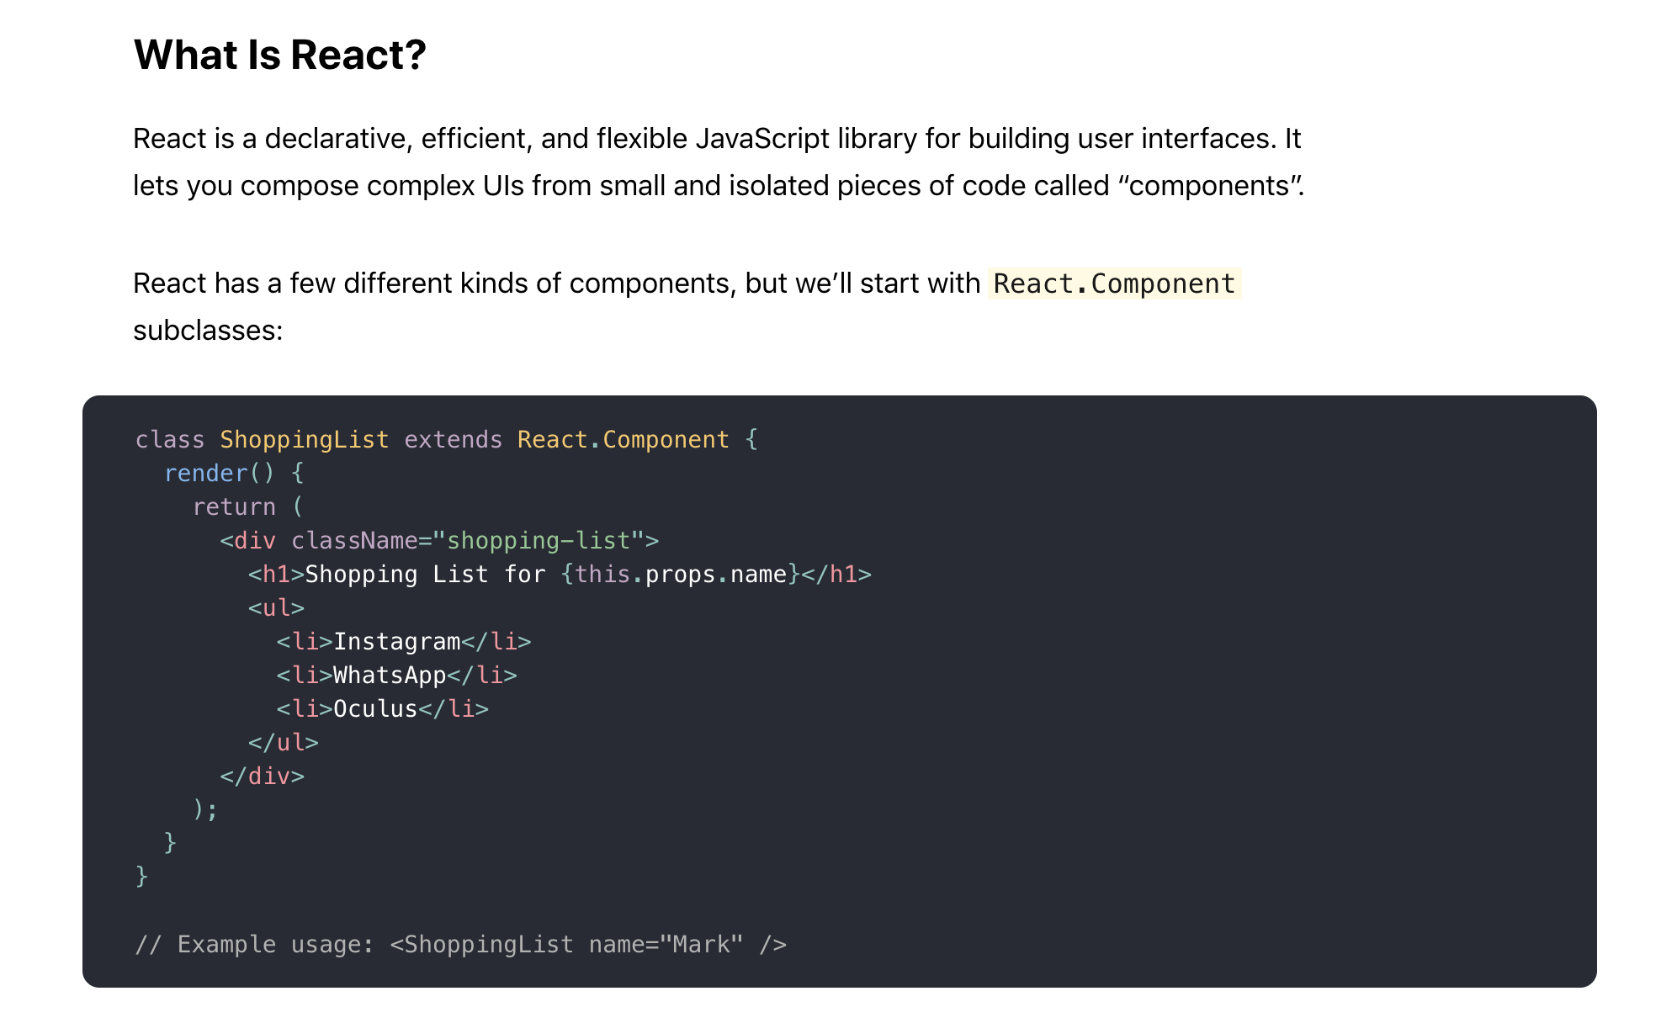The width and height of the screenshot is (1661, 1023).
Task: Select the ShoppingList class name in the code
Action: (x=304, y=440)
